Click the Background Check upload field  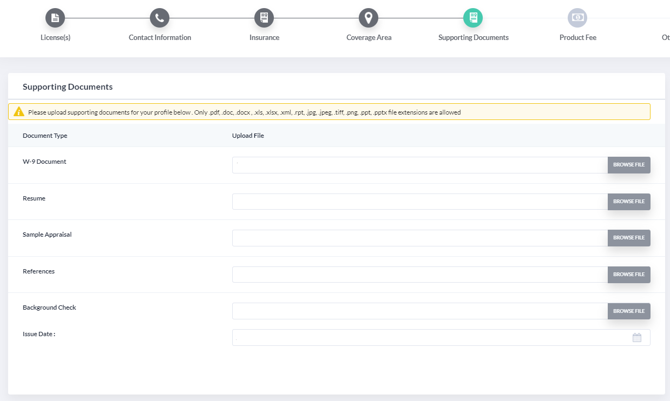point(420,311)
